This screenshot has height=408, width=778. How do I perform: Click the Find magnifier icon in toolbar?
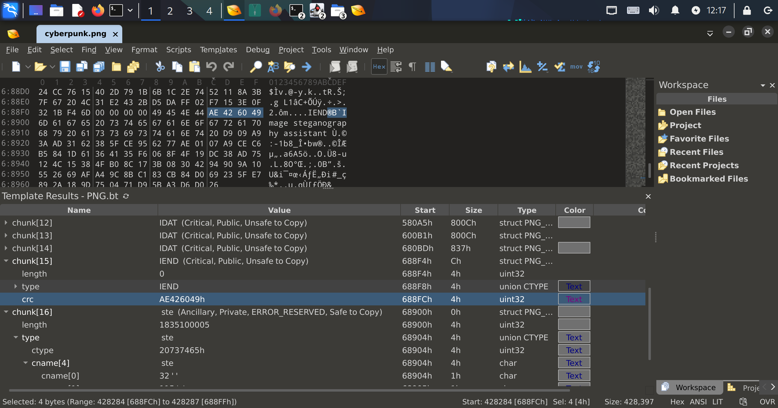click(256, 66)
